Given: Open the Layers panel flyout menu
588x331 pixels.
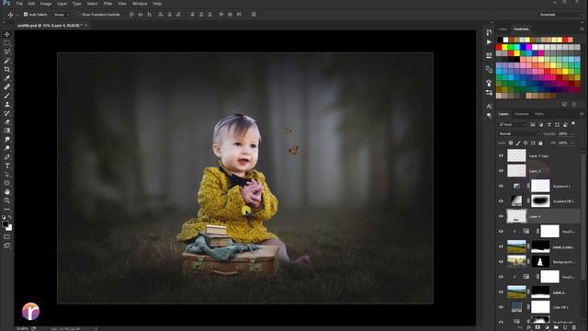Looking at the screenshot, I should (x=582, y=114).
